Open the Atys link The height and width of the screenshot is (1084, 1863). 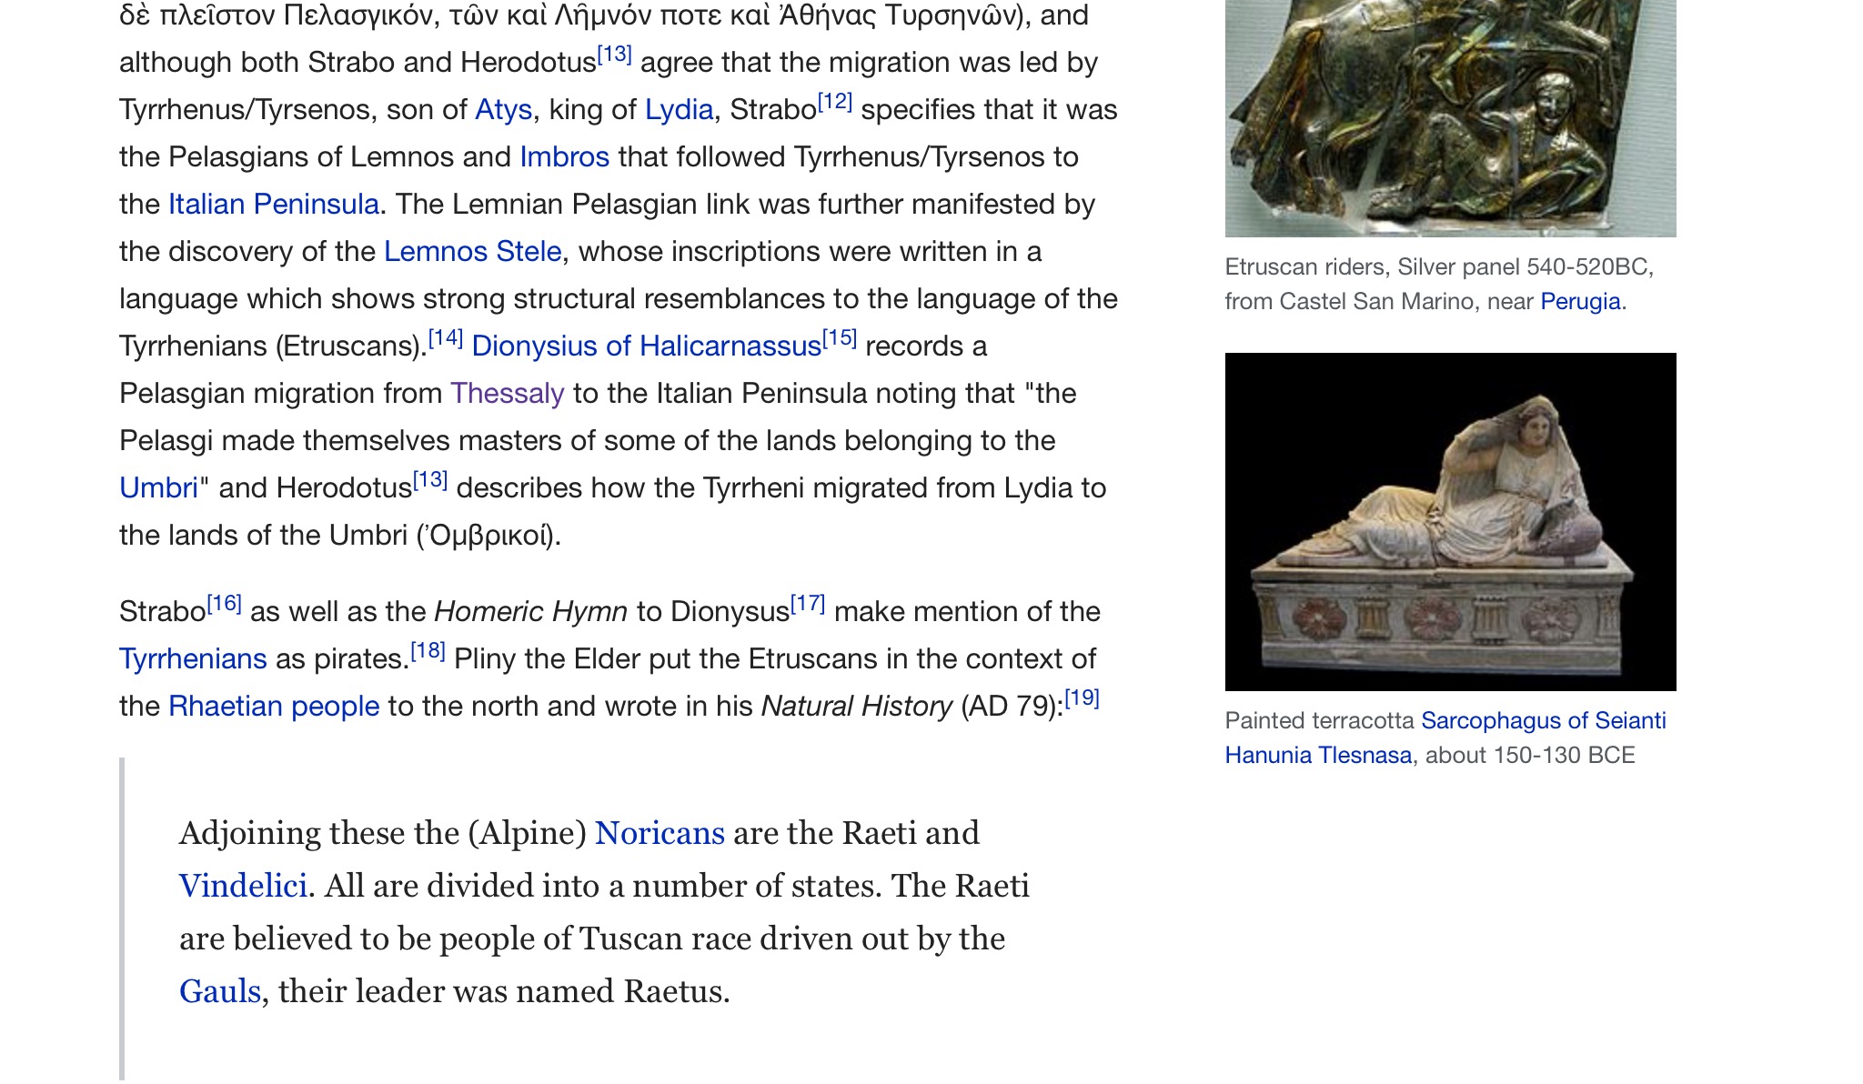pos(503,110)
